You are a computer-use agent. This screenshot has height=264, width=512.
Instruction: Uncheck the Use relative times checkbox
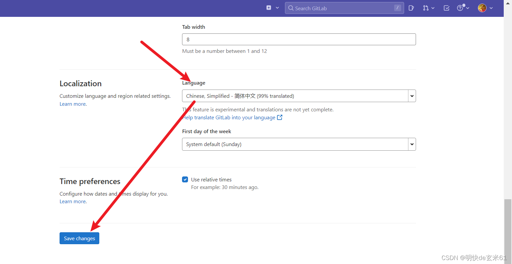tap(185, 179)
